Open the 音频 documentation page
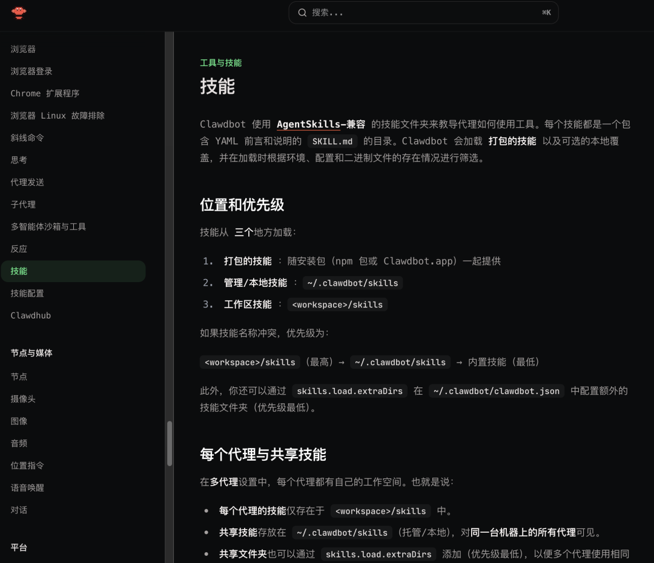The image size is (654, 563). click(18, 443)
